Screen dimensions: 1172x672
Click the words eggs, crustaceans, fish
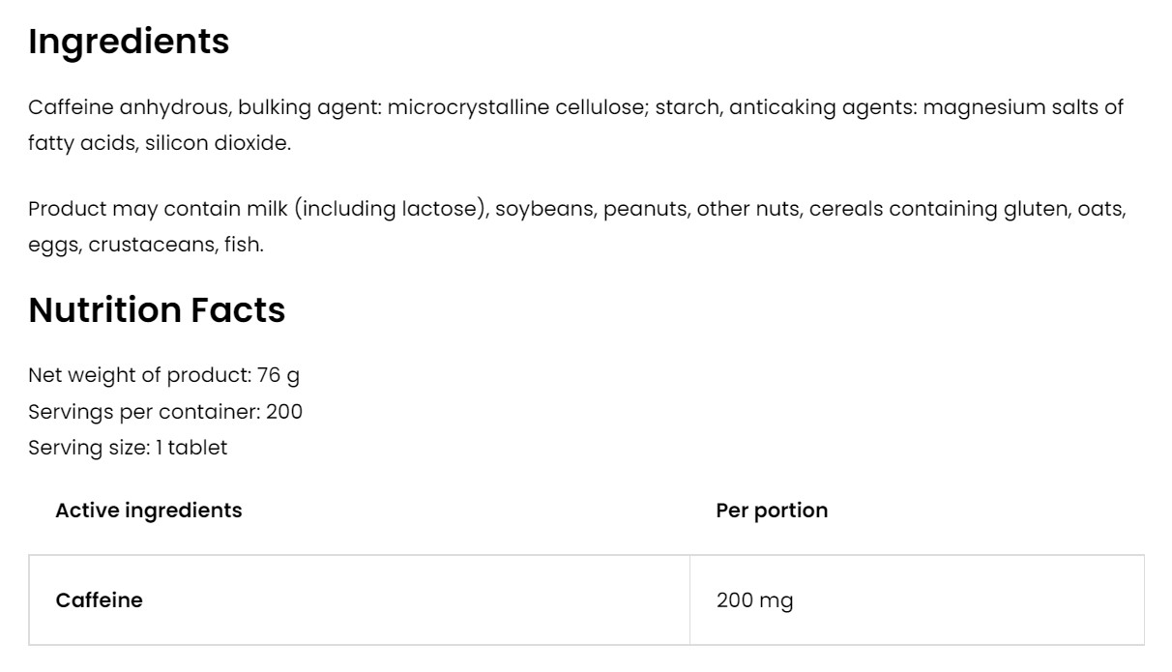pyautogui.click(x=145, y=245)
